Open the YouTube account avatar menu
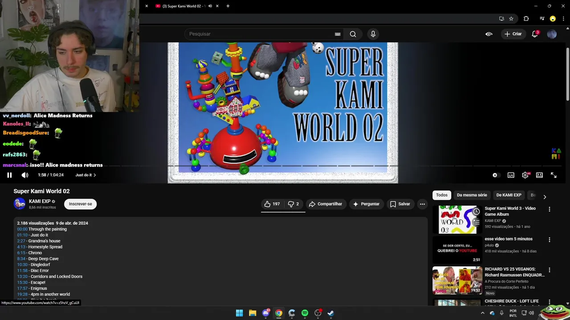This screenshot has width=570, height=320. pyautogui.click(x=552, y=34)
